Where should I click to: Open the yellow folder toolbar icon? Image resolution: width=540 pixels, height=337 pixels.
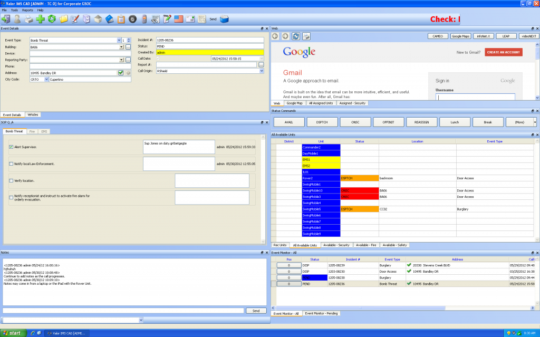(x=63, y=19)
